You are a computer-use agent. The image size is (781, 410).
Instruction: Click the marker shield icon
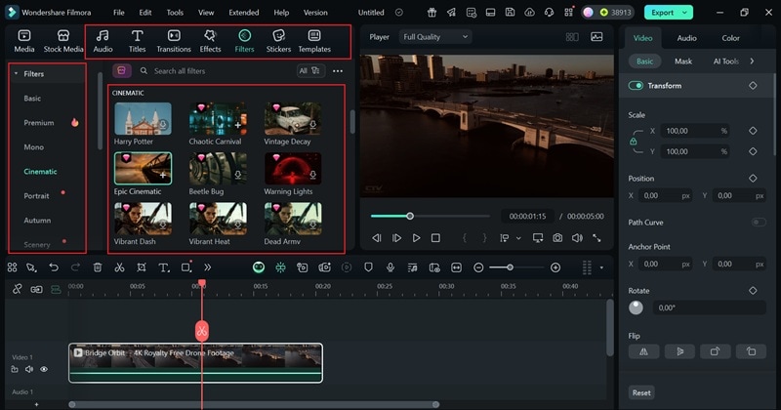368,267
